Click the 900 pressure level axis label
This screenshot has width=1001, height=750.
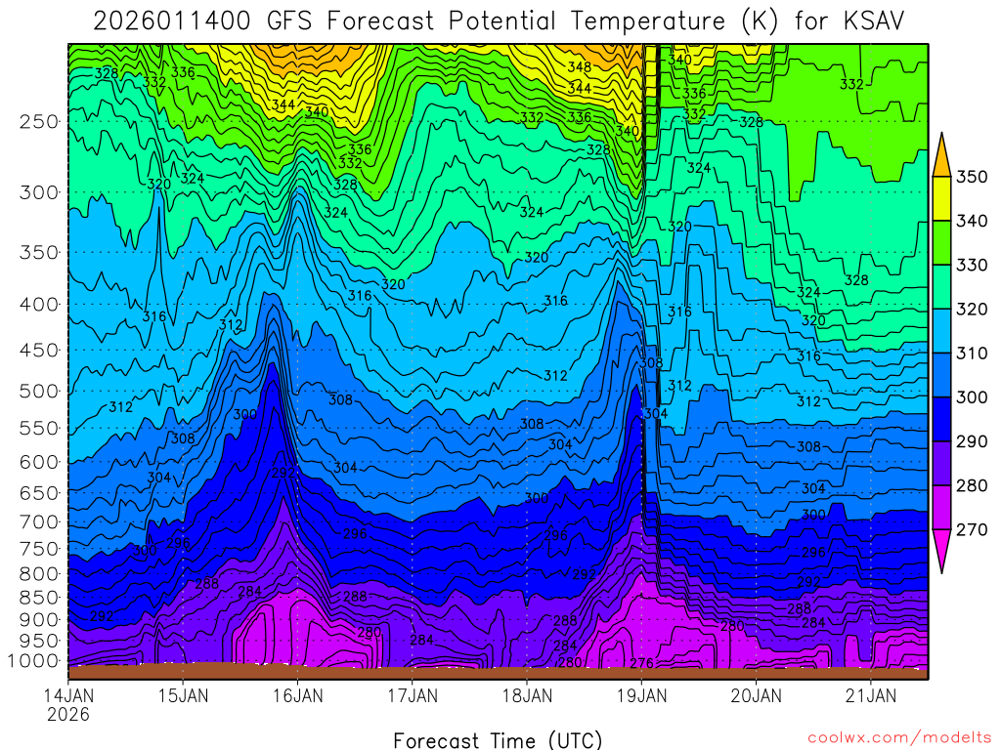pos(39,619)
